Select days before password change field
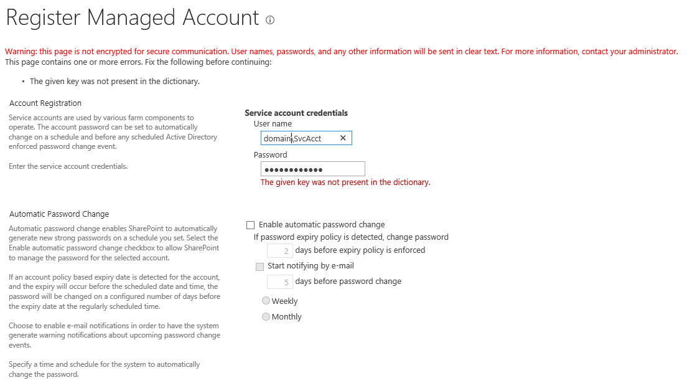 pos(279,282)
